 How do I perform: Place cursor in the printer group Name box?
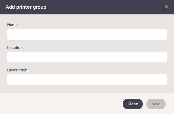[87, 34]
